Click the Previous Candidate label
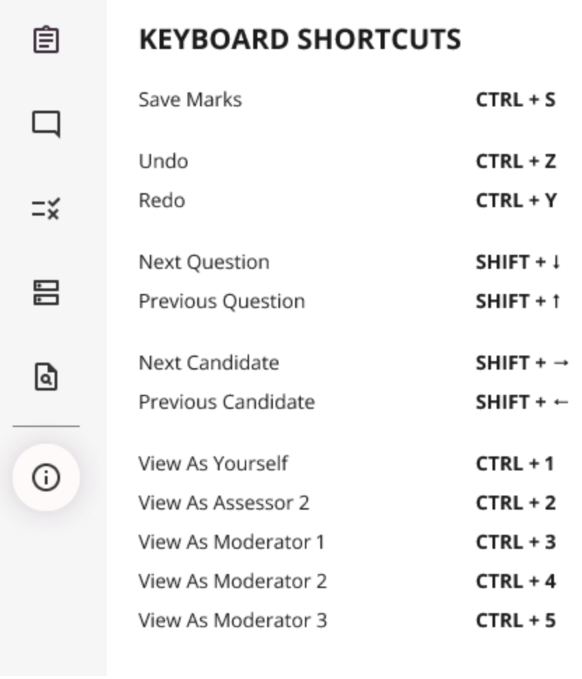Screen dimensions: 582x679 click(227, 402)
